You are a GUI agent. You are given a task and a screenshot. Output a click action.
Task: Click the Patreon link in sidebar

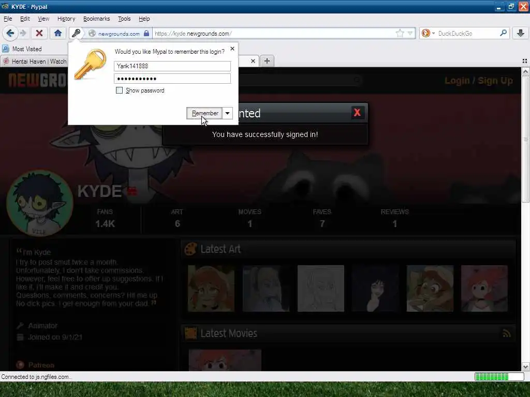click(41, 365)
